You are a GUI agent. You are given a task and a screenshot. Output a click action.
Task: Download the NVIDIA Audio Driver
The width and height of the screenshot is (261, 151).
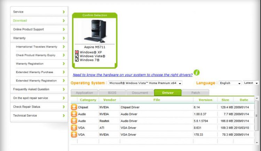pos(74,114)
